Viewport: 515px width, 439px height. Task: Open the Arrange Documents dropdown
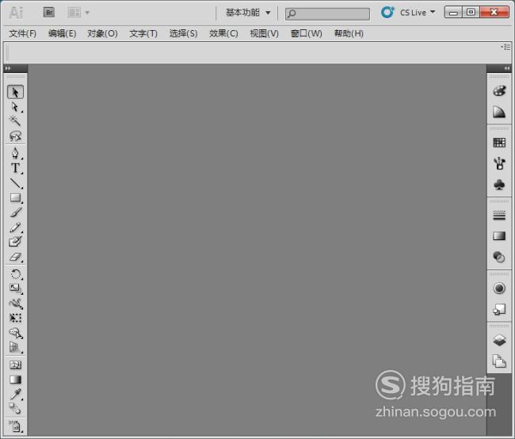[x=78, y=13]
